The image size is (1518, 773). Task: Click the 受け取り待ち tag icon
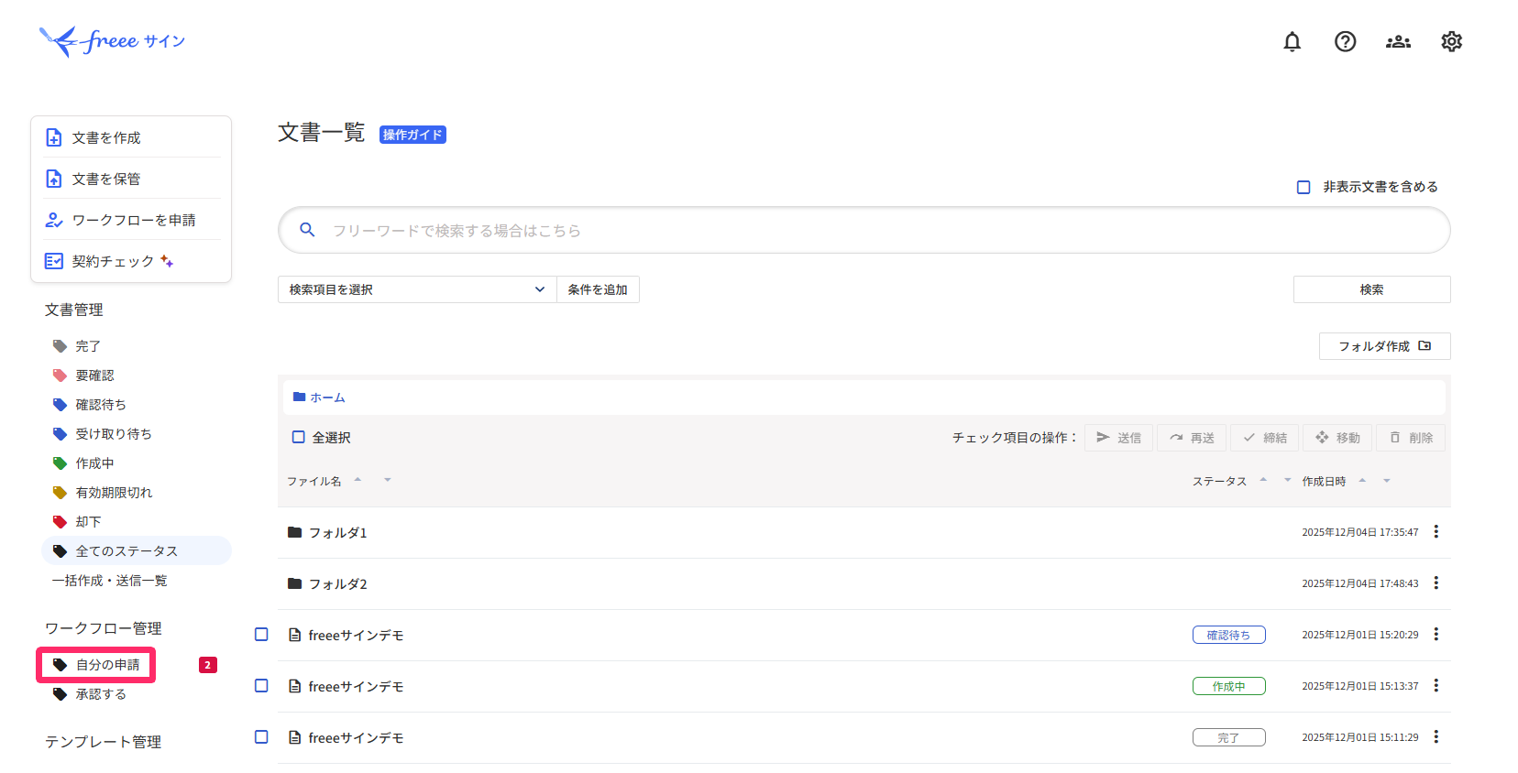tap(60, 434)
